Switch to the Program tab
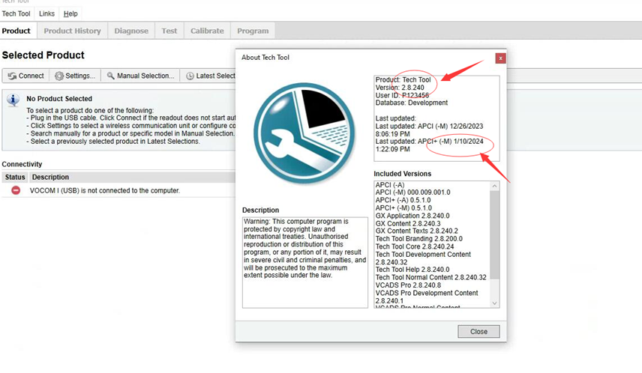Image resolution: width=642 pixels, height=373 pixels. (253, 31)
